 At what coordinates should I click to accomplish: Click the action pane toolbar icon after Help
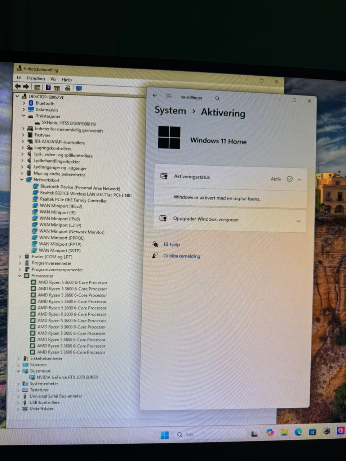tap(57, 88)
